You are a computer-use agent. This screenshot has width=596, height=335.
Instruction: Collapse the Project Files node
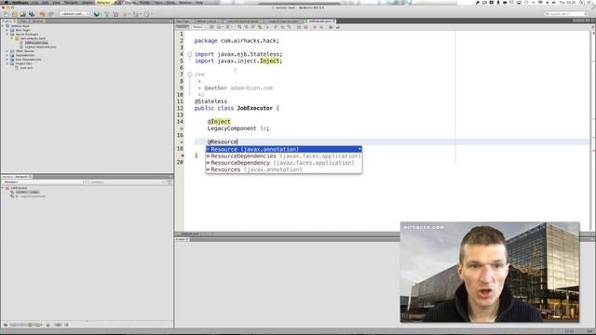(x=7, y=63)
